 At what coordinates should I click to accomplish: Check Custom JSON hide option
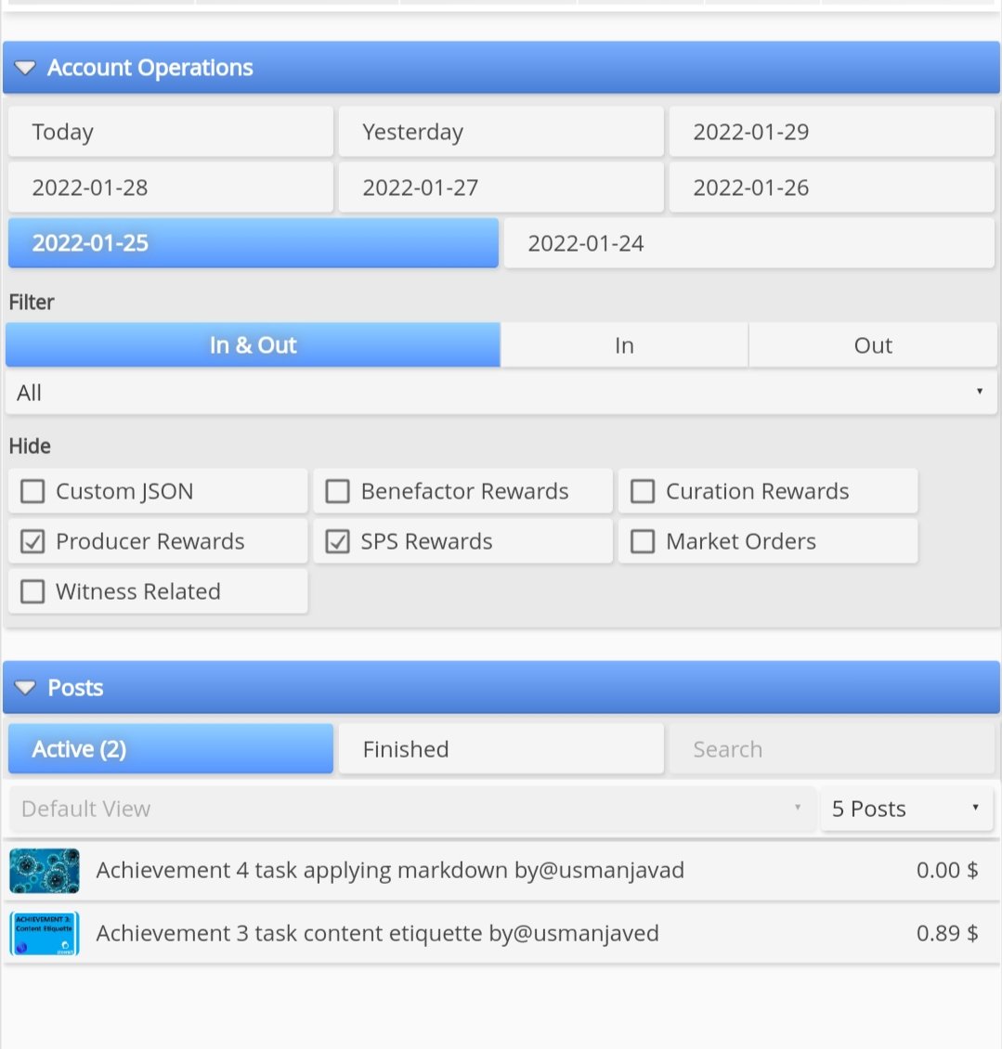coord(33,491)
